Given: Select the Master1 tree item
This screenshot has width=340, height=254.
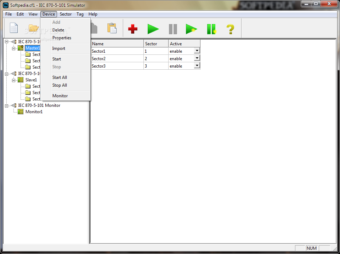Looking at the screenshot, I should click(33, 48).
